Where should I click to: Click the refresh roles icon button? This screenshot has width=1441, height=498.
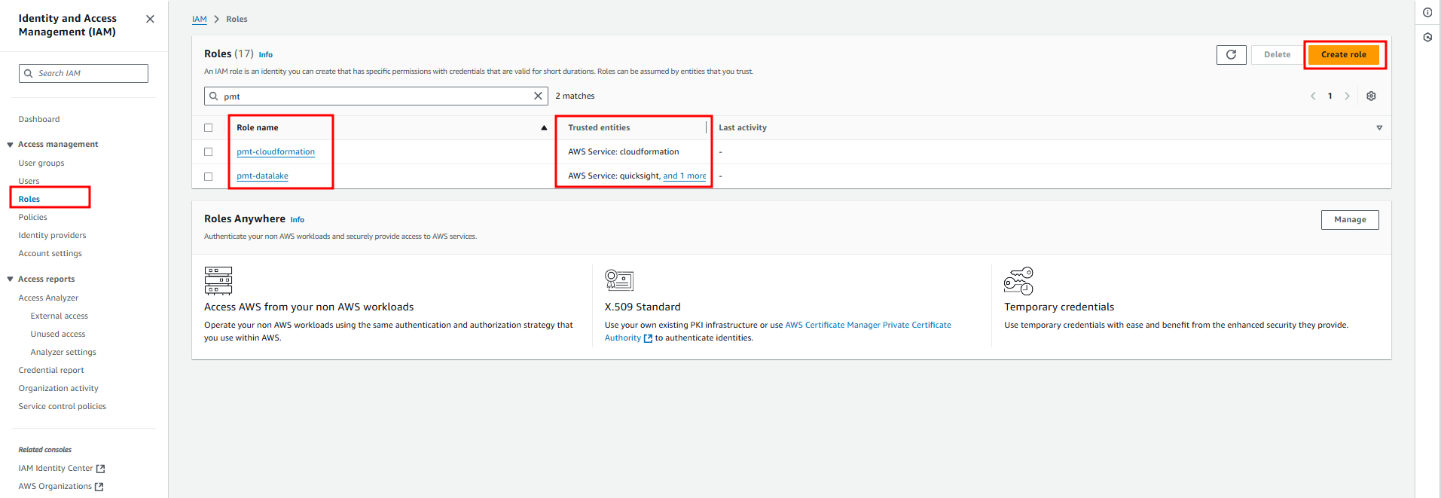[1231, 54]
